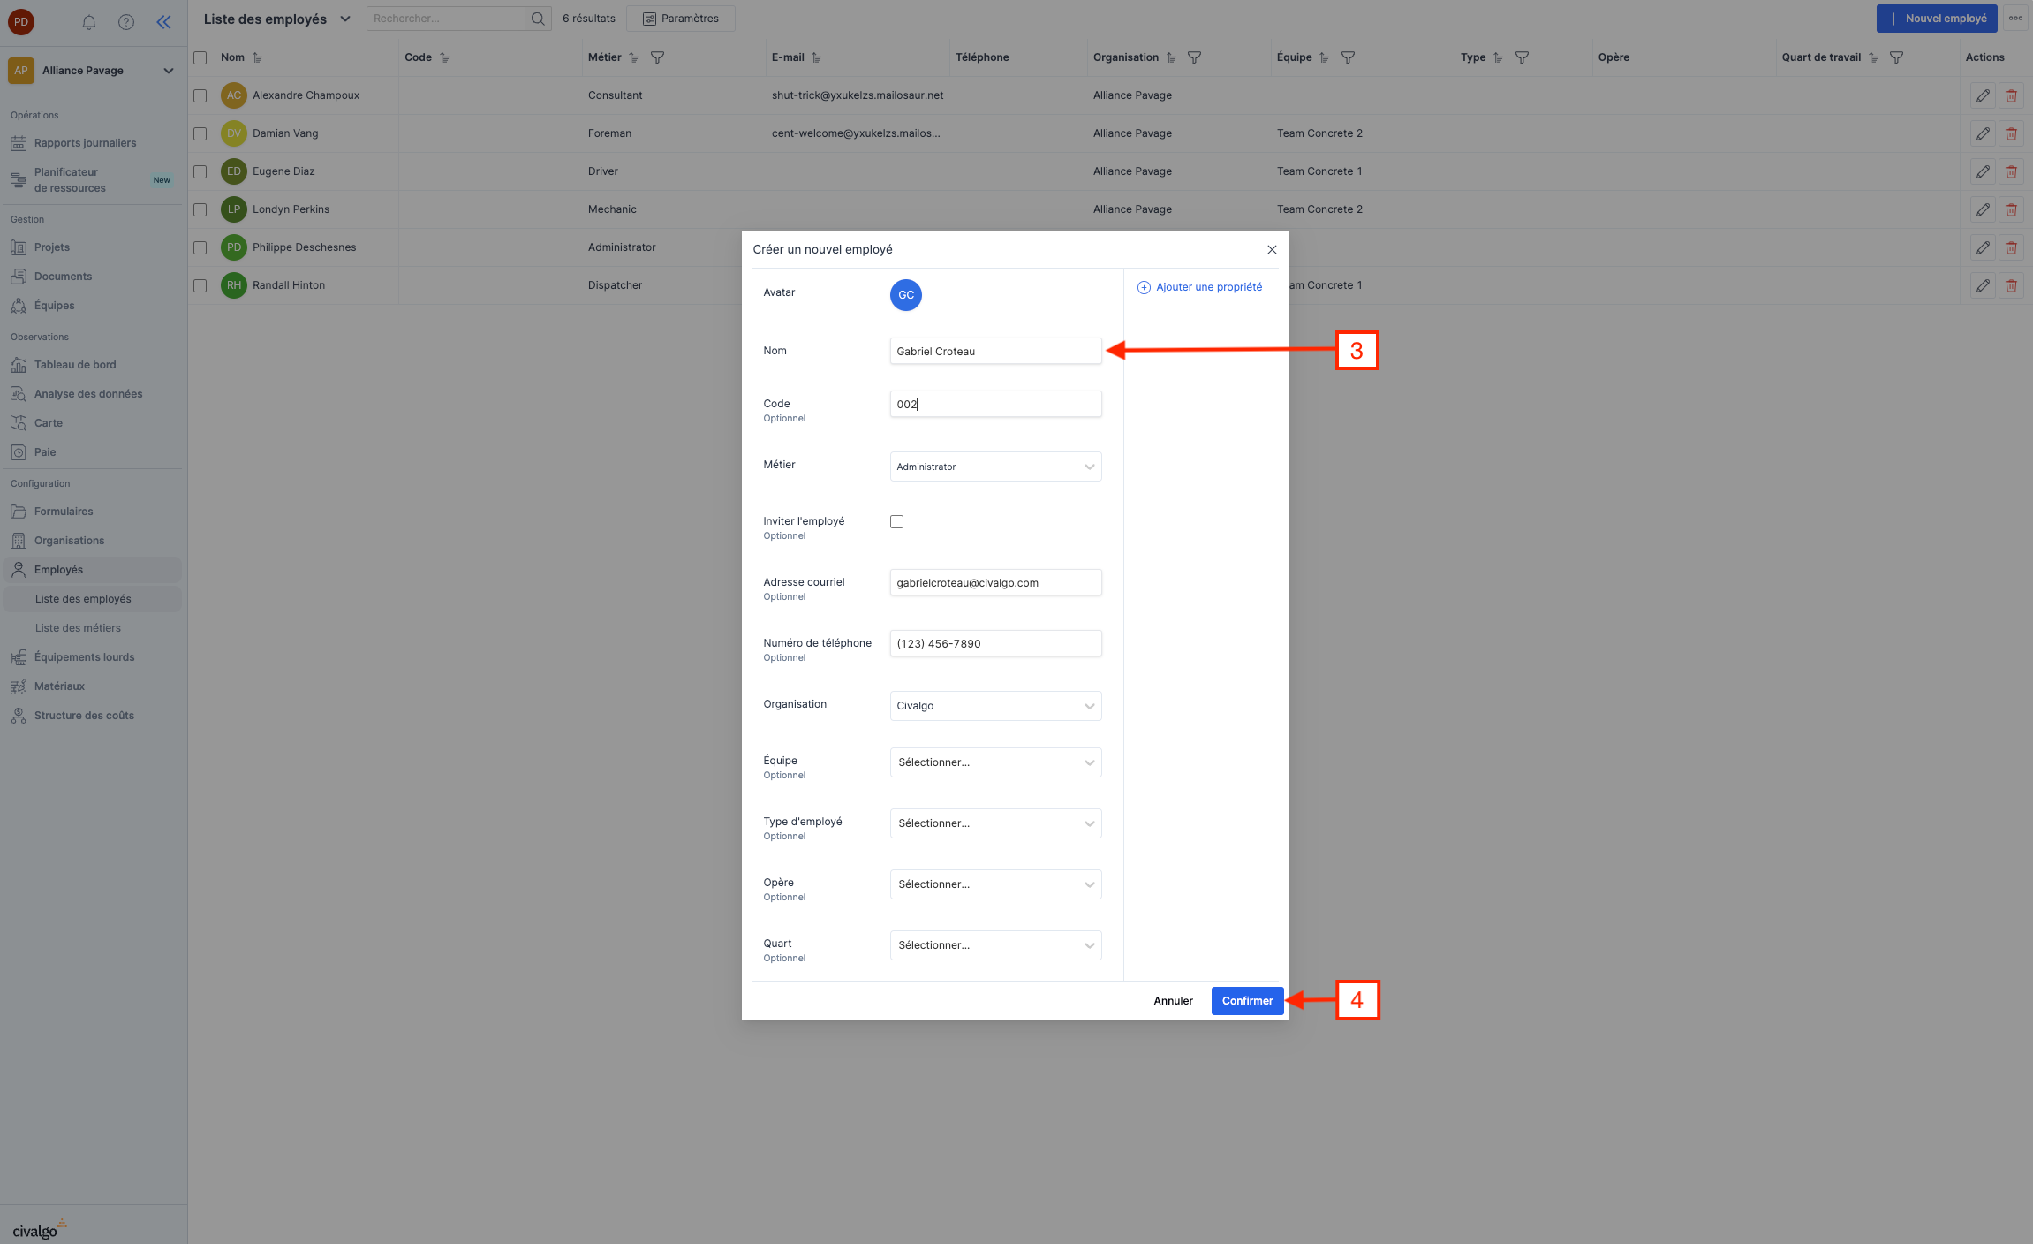
Task: Click the notifications bell icon
Action: (x=89, y=22)
